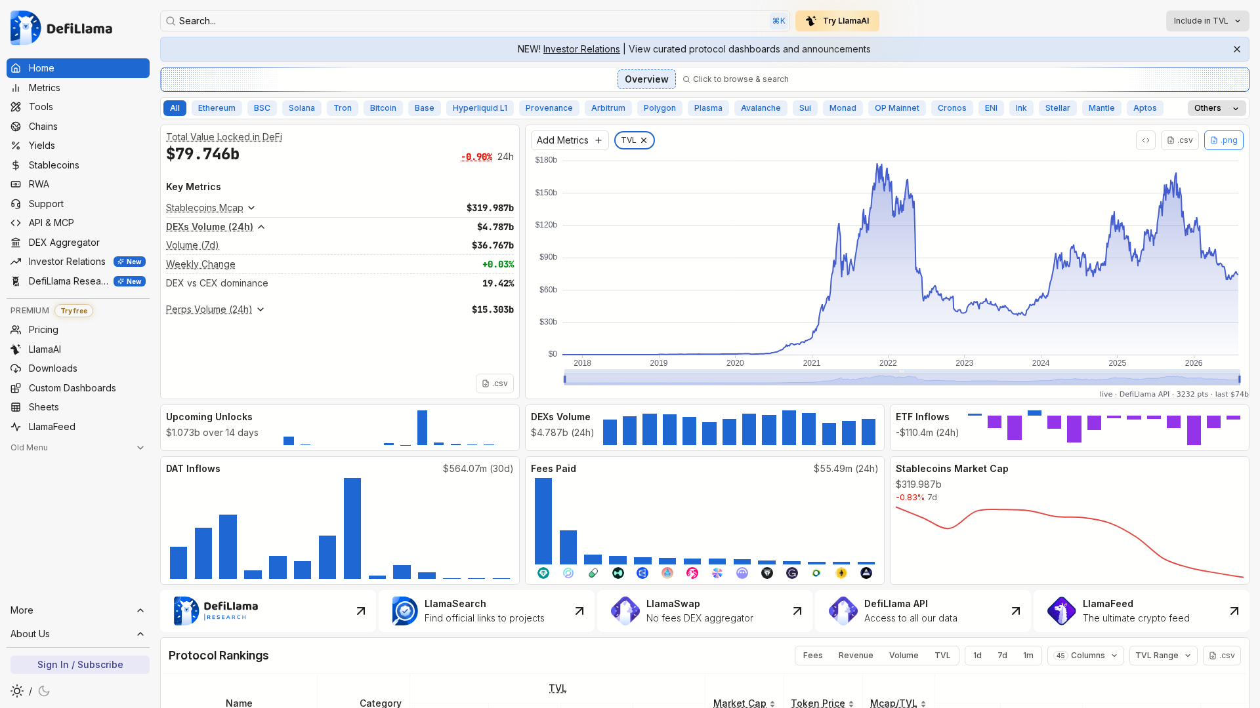This screenshot has width=1260, height=708.
Task: Click Sign In / Subscribe button
Action: 80,665
